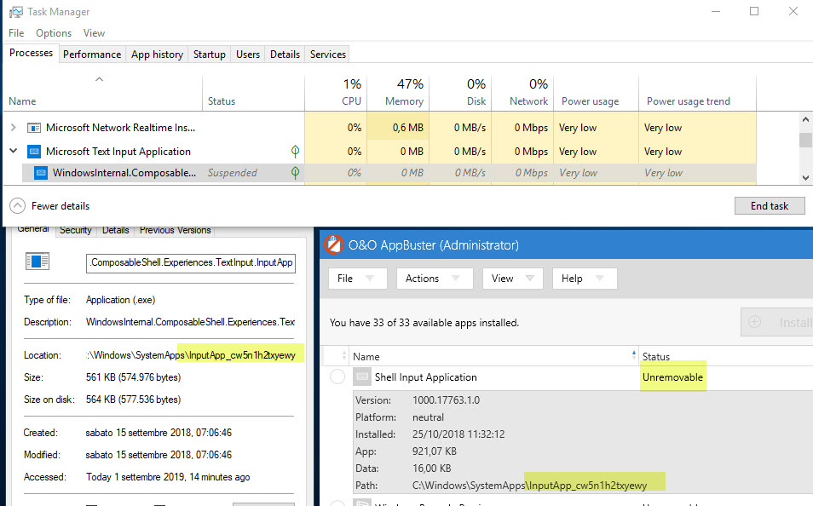Click leaf icon on Suspended WindowsInternal row
Screen dimensions: 813x506
point(295,173)
